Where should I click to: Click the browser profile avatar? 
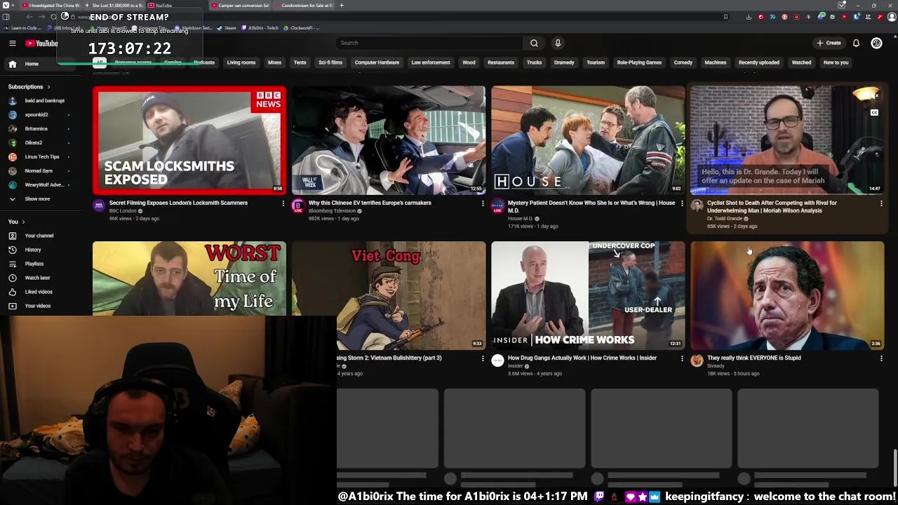point(892,17)
